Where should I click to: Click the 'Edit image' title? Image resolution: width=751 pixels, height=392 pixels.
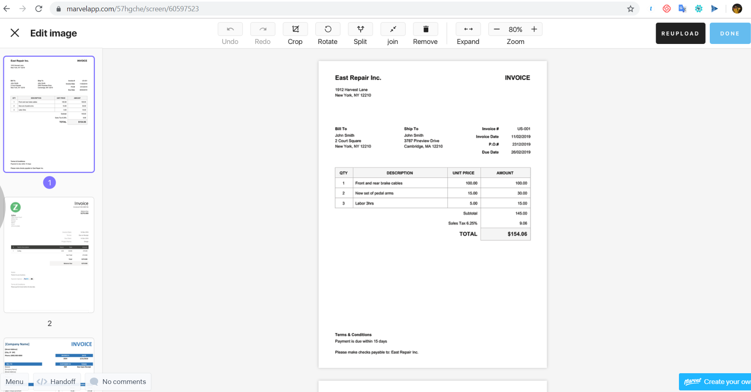click(x=54, y=33)
